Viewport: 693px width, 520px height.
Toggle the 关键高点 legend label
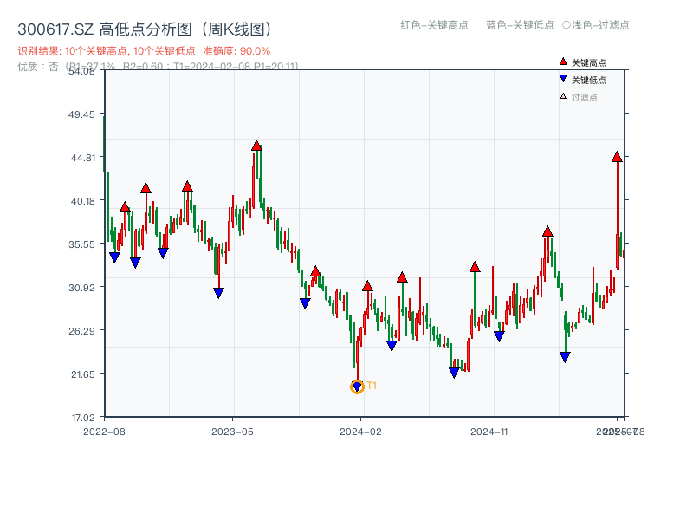pyautogui.click(x=589, y=62)
